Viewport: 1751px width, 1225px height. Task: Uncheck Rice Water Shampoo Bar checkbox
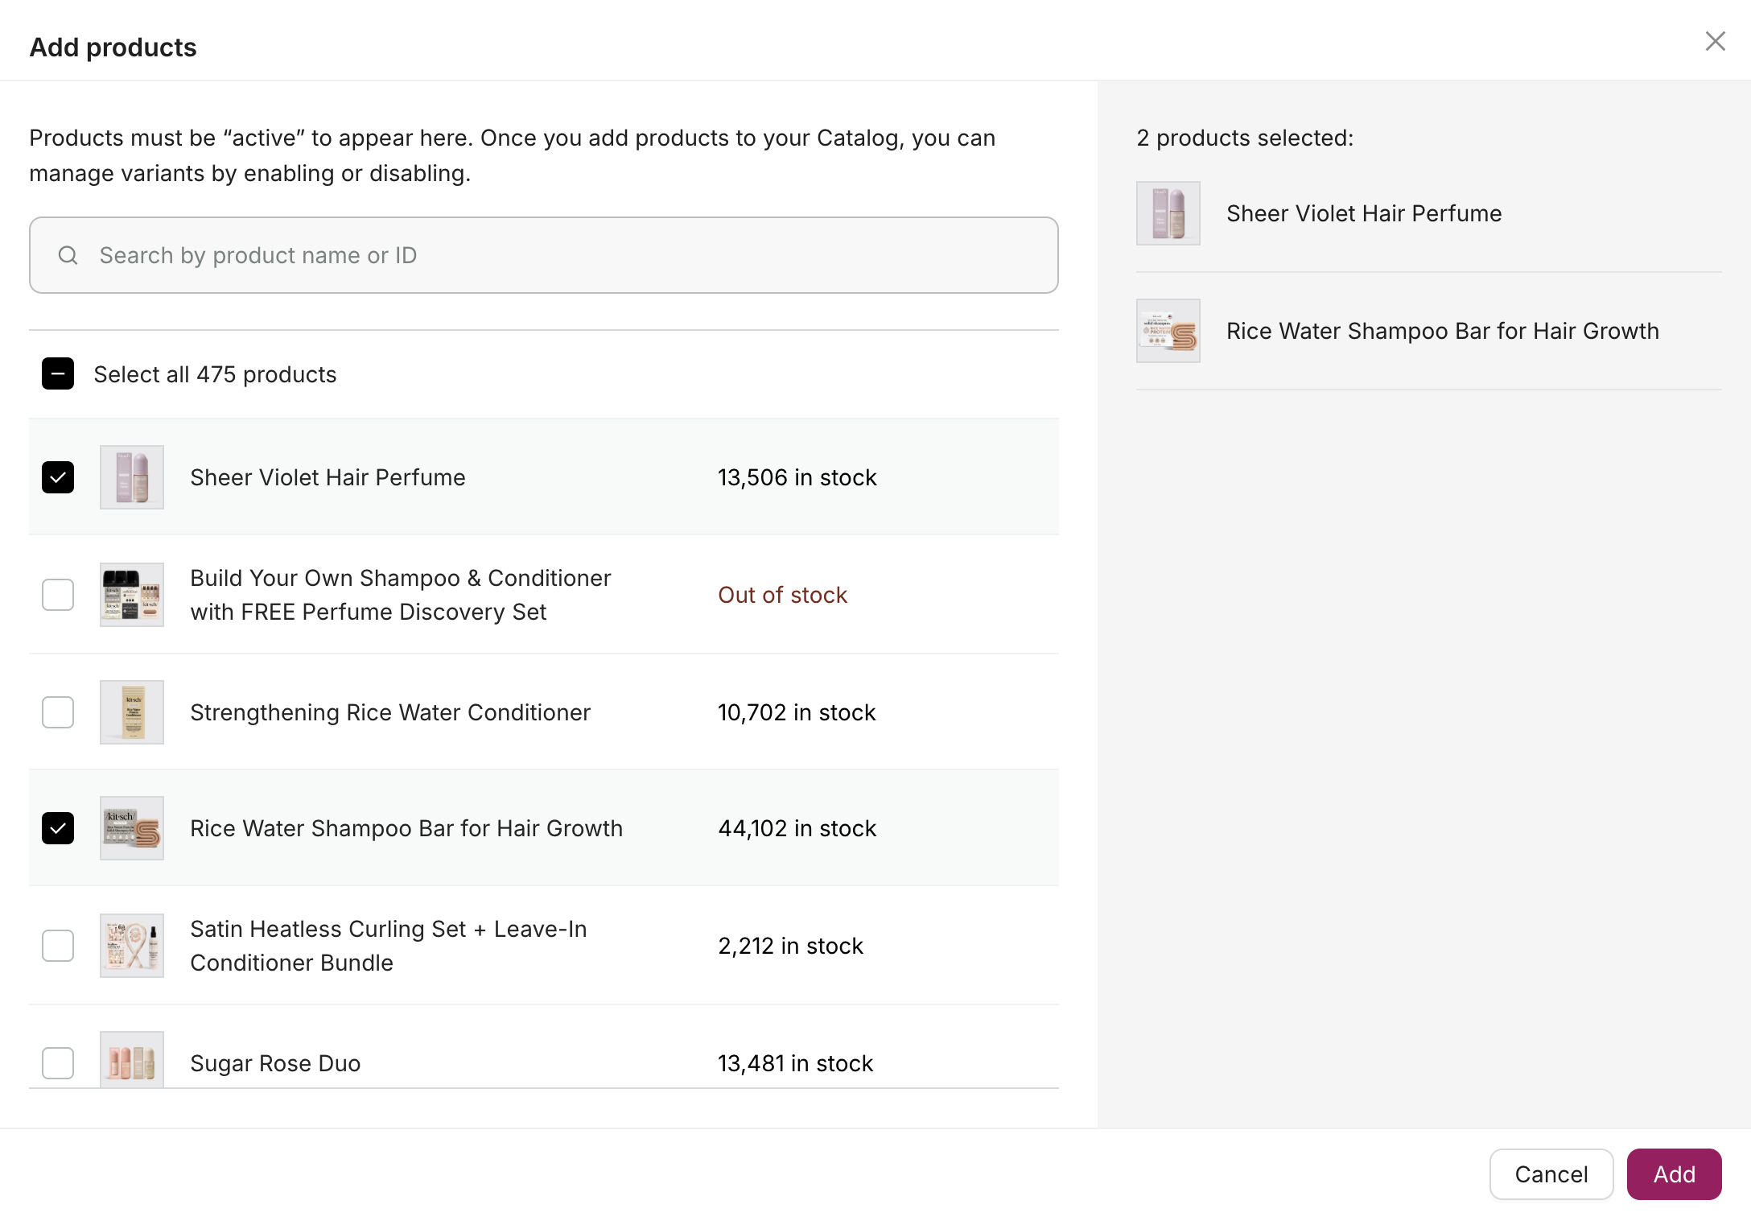(x=58, y=828)
